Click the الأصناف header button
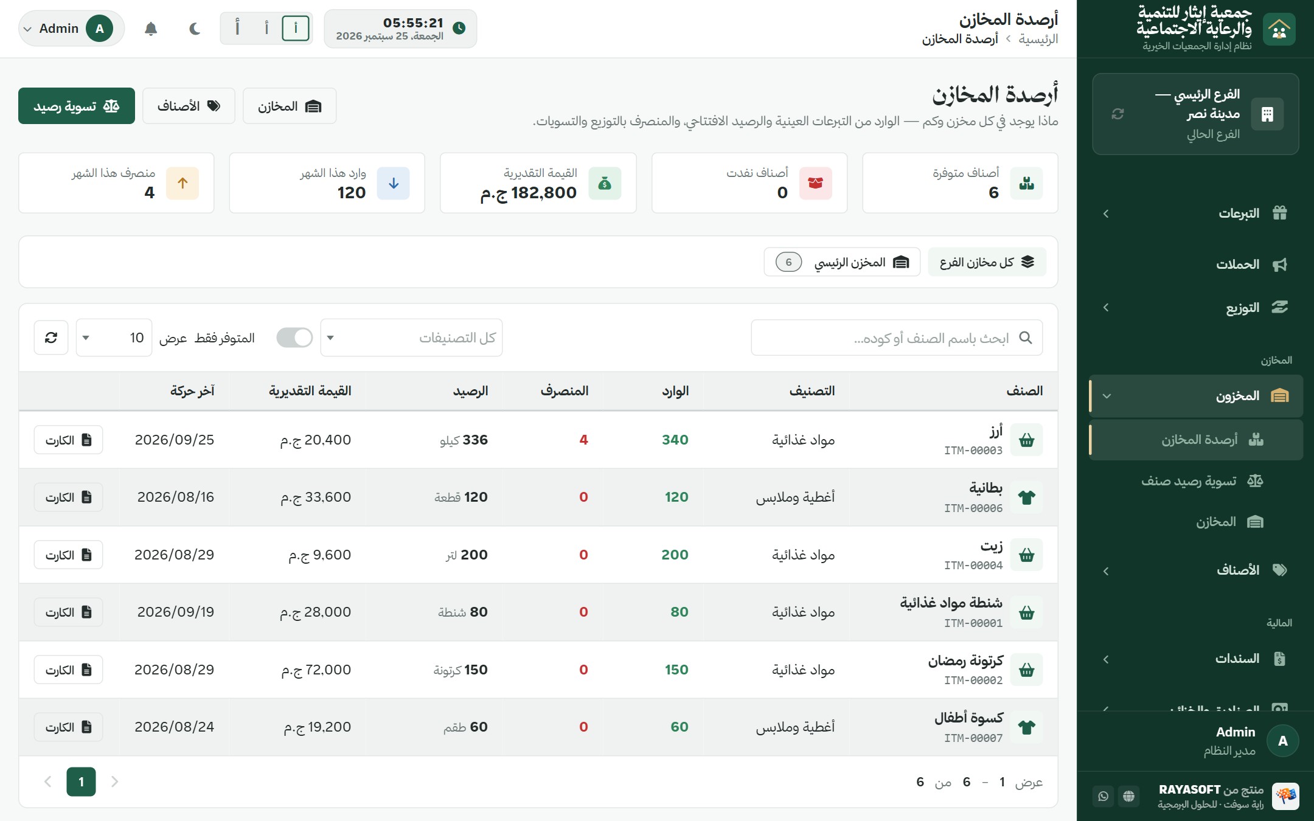 (x=189, y=106)
